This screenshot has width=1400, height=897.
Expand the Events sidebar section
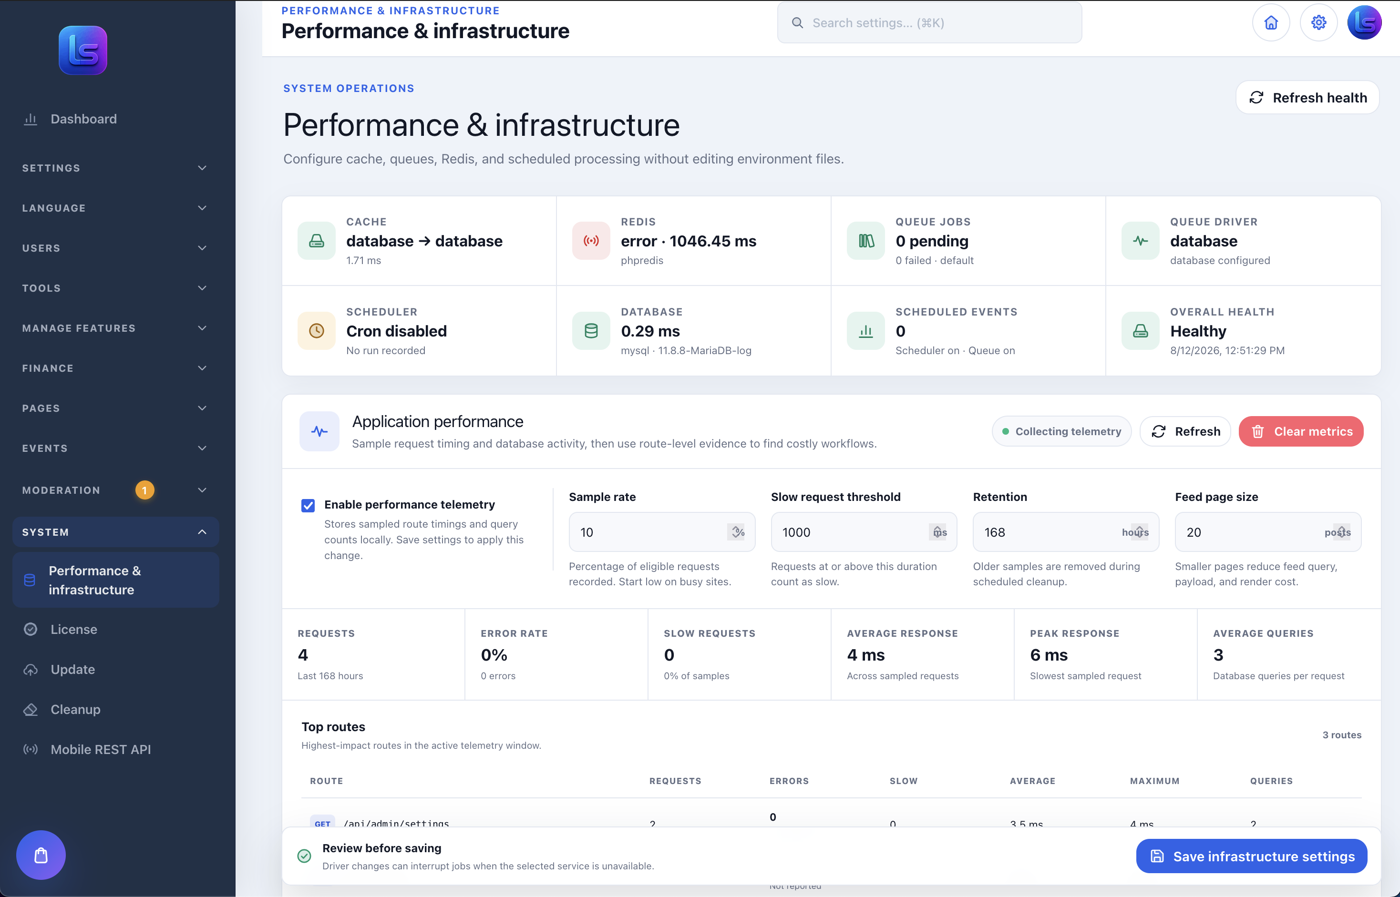pos(115,448)
